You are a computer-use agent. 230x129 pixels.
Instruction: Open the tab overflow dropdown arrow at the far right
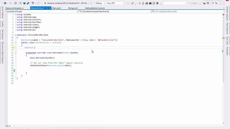(x=224, y=8)
